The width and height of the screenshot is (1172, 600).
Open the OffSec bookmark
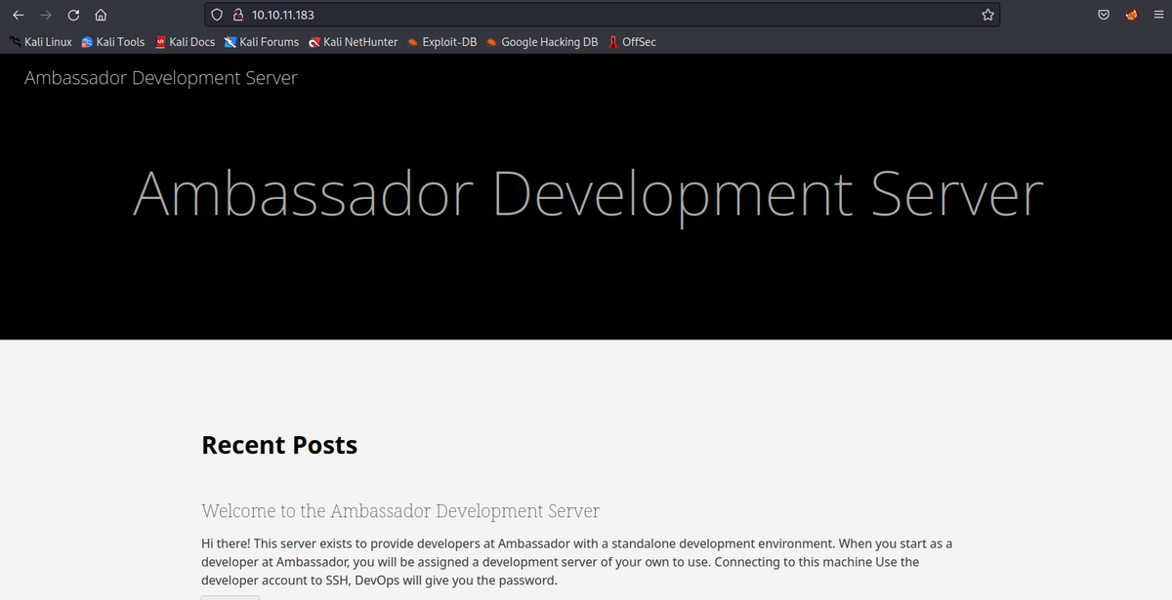pos(632,42)
